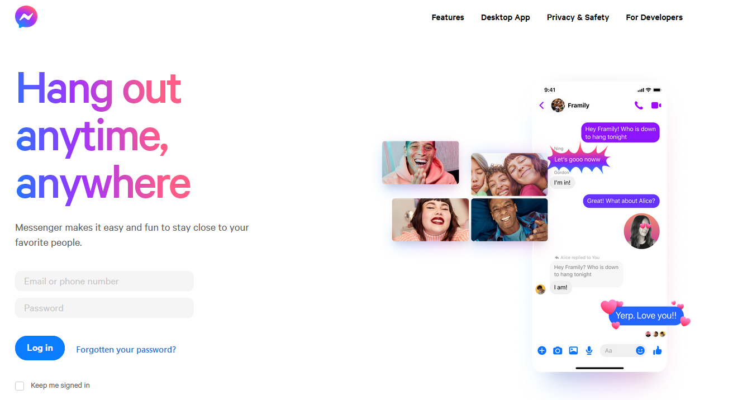The width and height of the screenshot is (752, 400).
Task: Click the microphone icon in chat bar
Action: 589,350
